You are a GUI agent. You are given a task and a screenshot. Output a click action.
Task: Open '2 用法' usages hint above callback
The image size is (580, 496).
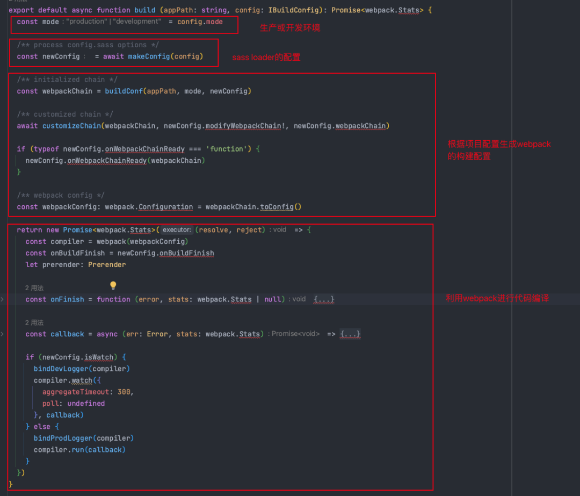click(x=34, y=322)
